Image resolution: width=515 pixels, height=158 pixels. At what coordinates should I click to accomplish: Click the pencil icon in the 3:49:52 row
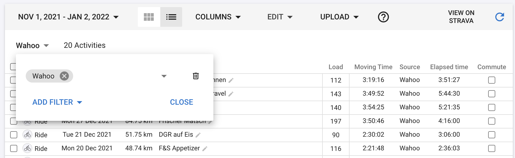click(x=231, y=94)
